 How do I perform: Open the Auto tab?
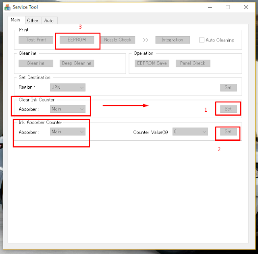(49, 21)
